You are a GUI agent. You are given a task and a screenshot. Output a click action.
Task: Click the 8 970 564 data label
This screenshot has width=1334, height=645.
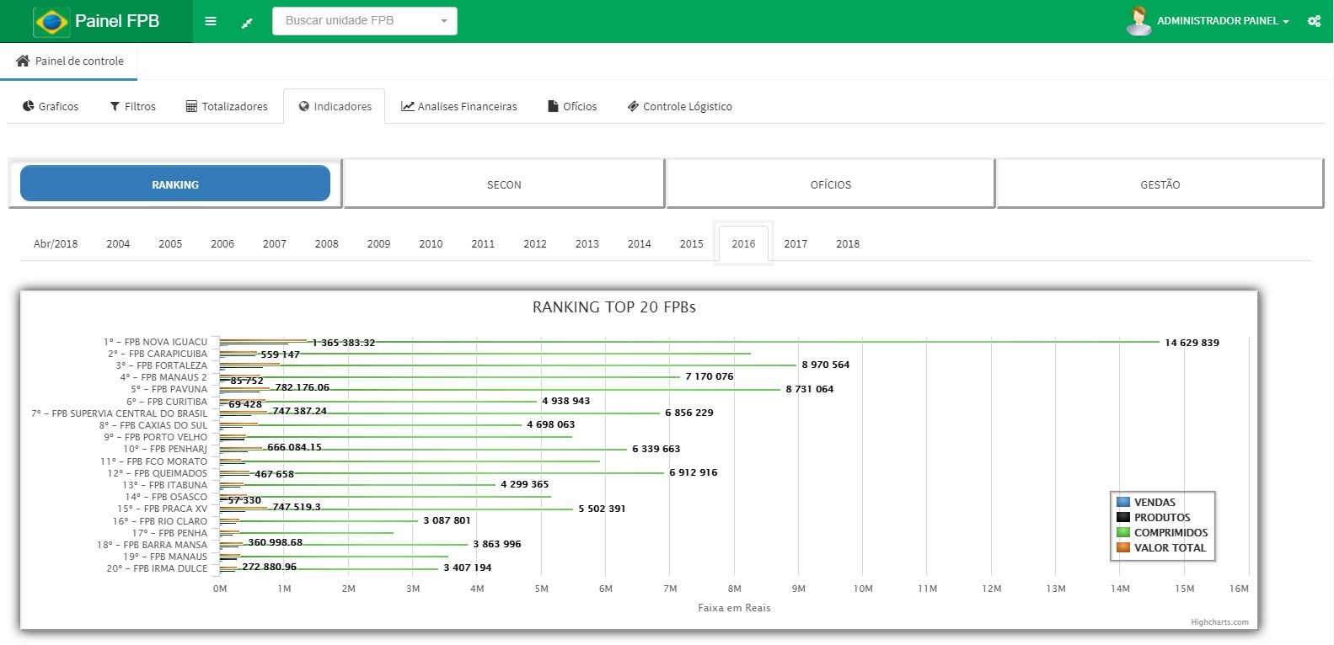pos(826,365)
